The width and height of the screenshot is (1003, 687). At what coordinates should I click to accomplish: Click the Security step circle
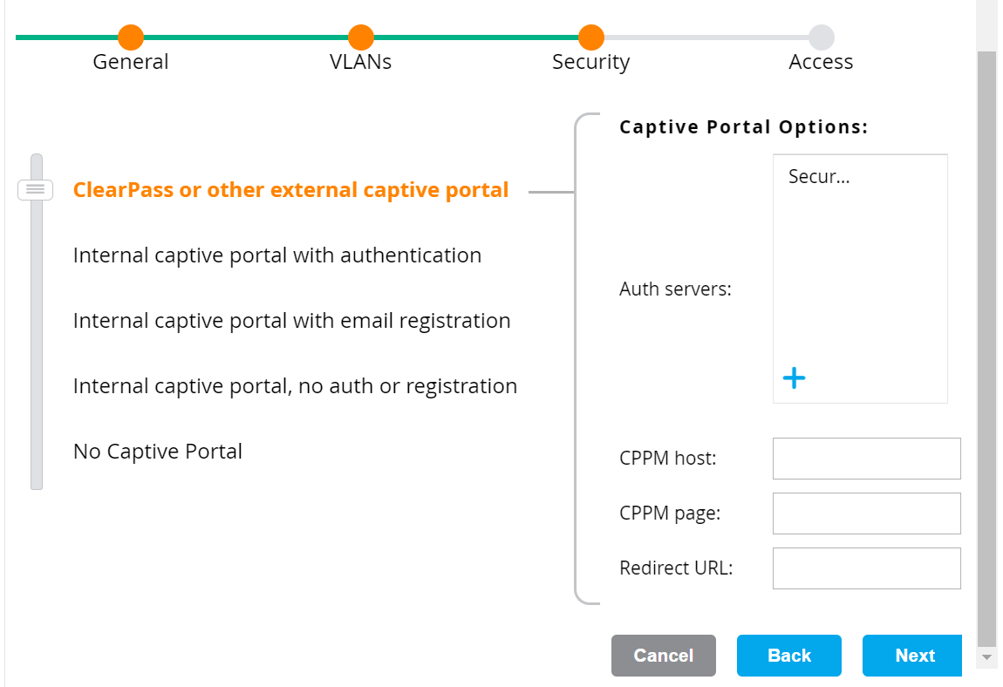(x=591, y=37)
